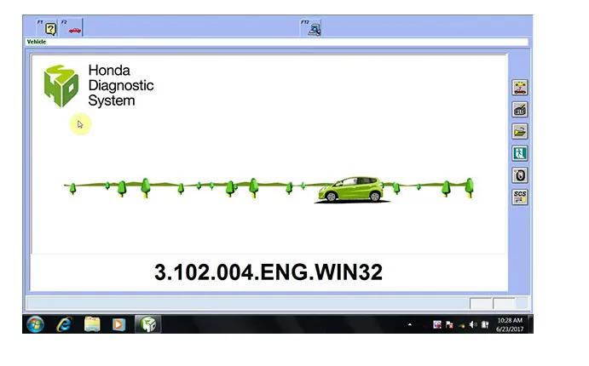The width and height of the screenshot is (589, 366).
Task: Click the Show Desktop strip right of the clock
Action: point(530,324)
